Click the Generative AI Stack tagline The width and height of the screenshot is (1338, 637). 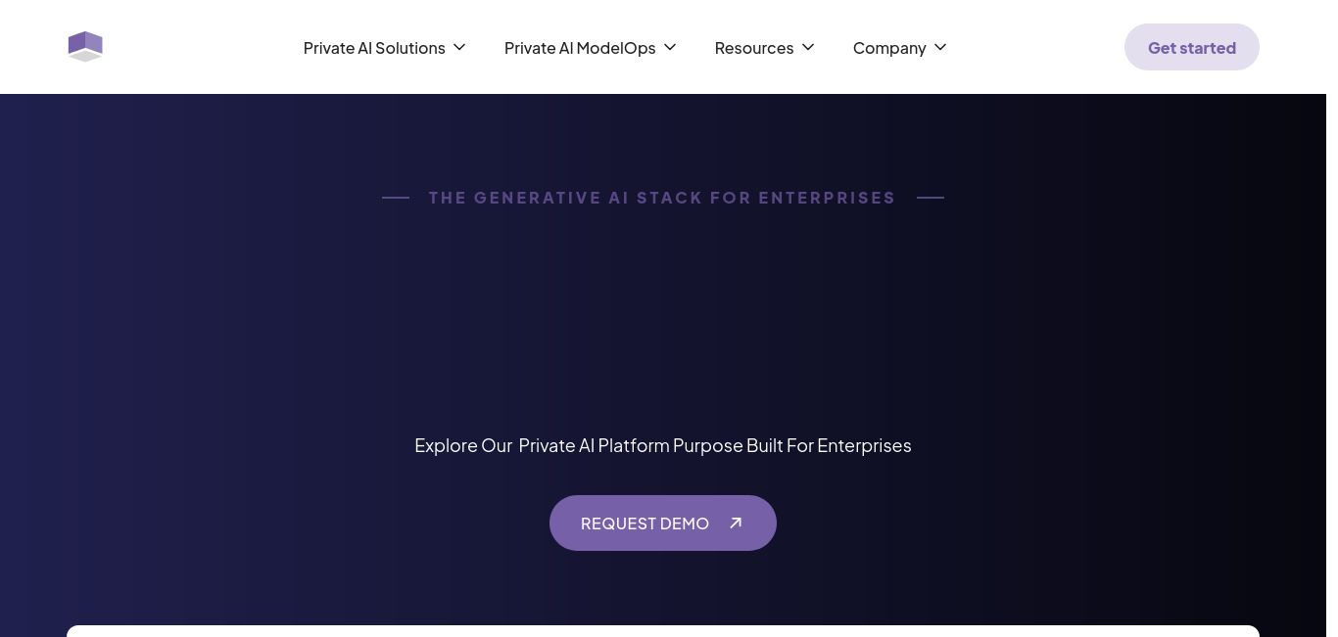662,198
